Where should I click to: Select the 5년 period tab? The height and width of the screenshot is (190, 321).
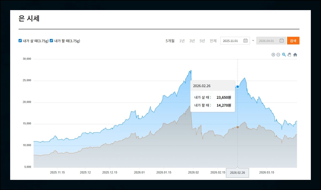202,41
